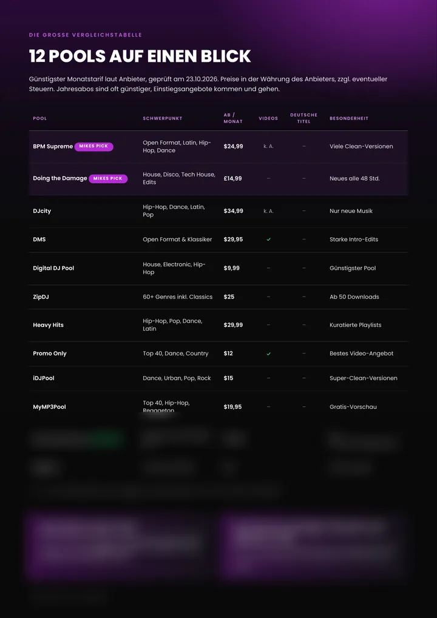437x618 pixels.
Task: Click the pool name MyMP3Pool
Action: point(49,407)
